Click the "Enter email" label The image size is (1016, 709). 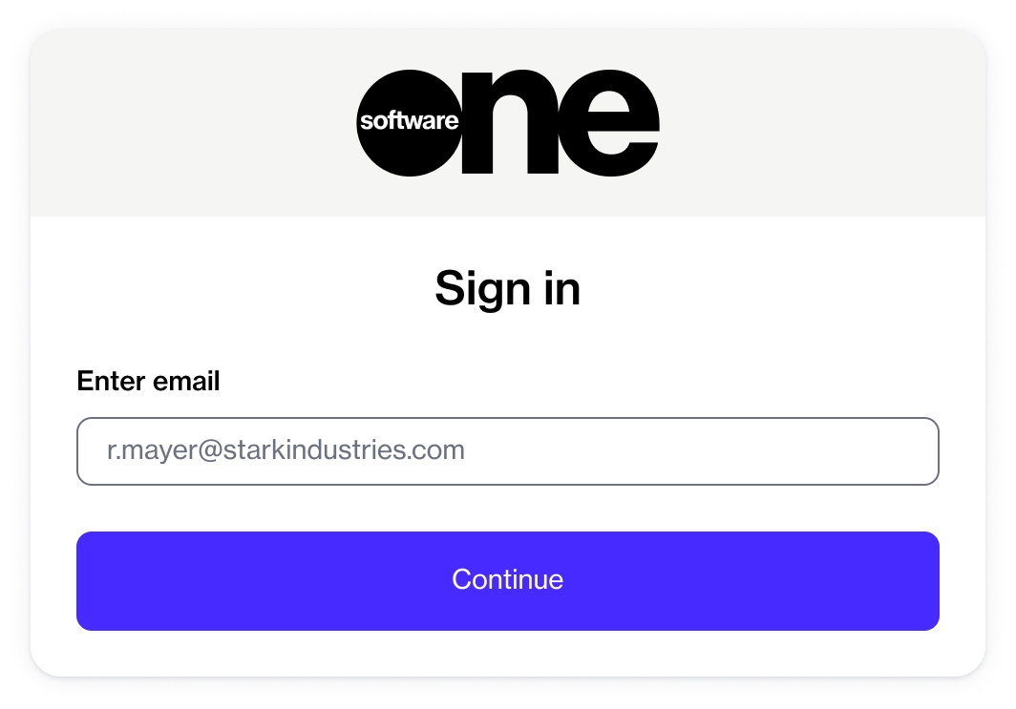click(x=148, y=382)
